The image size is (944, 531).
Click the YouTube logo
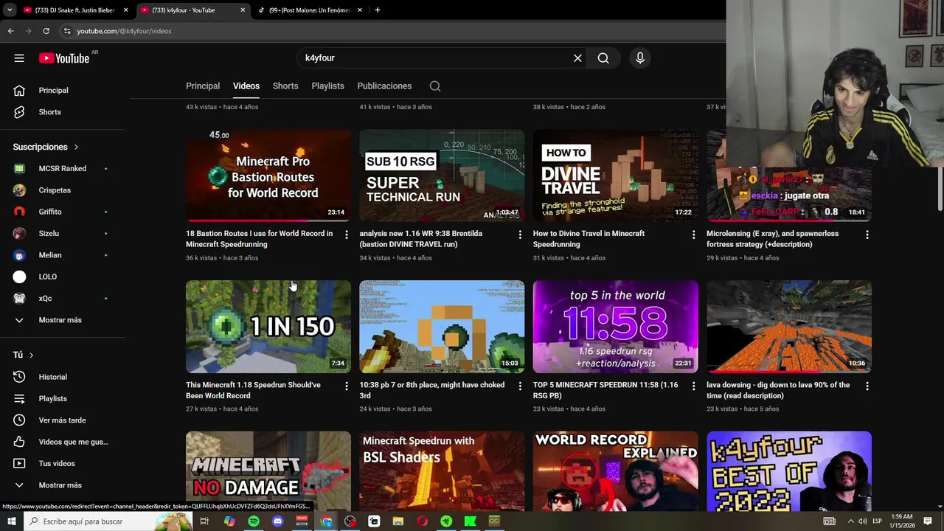coord(64,58)
